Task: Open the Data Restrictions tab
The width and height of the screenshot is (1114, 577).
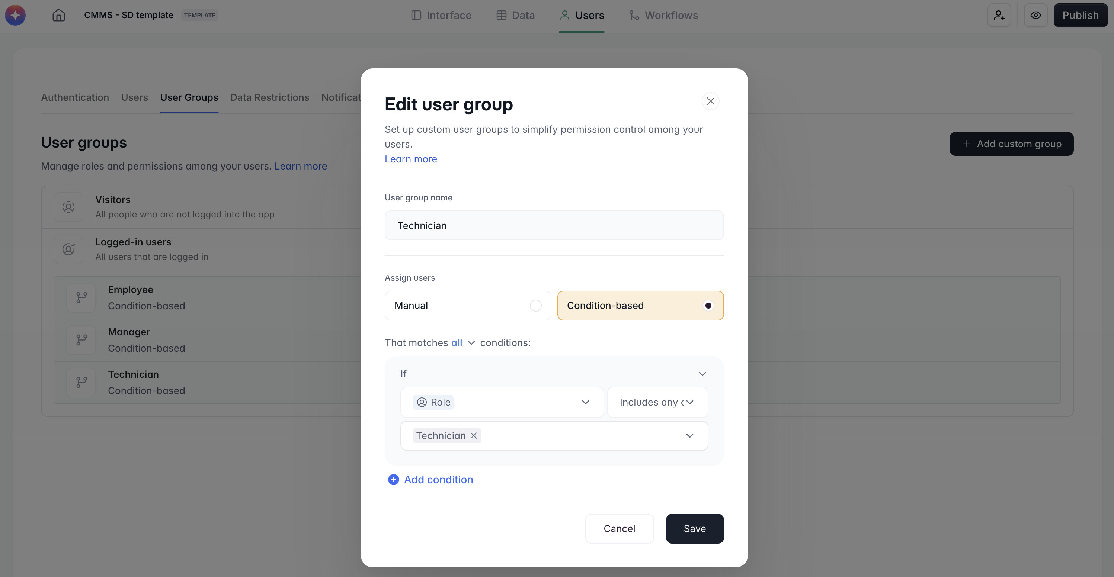Action: tap(269, 98)
